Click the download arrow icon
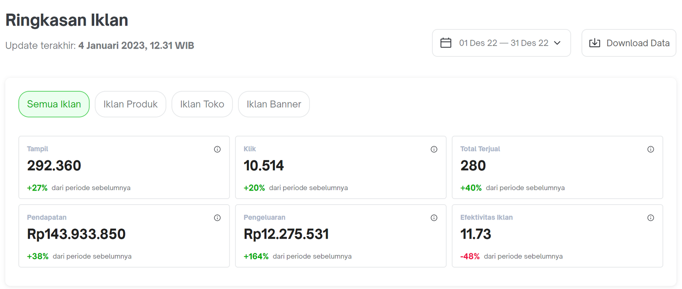 (x=595, y=43)
